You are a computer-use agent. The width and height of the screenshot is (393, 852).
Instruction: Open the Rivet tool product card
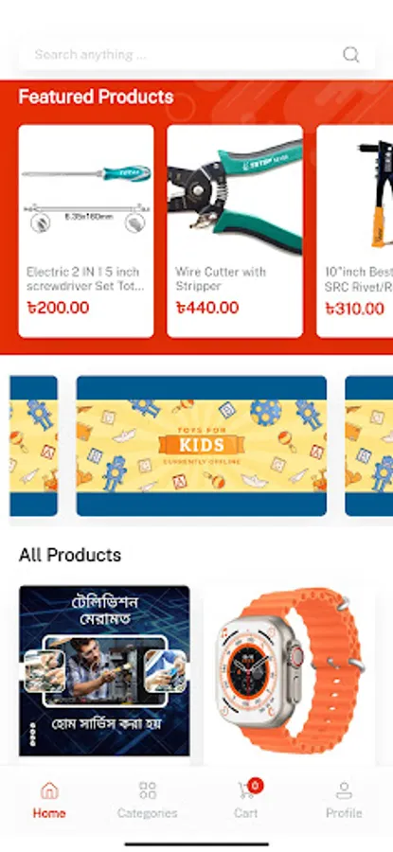point(354,231)
